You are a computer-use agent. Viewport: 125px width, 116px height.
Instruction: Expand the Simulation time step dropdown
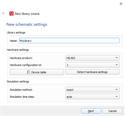pos(92,96)
